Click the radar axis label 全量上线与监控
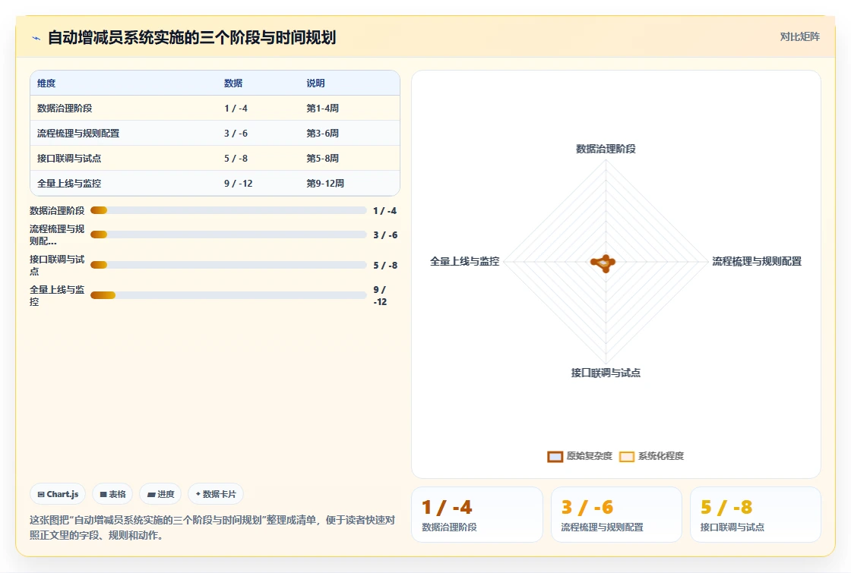This screenshot has height=573, width=851. pos(464,261)
